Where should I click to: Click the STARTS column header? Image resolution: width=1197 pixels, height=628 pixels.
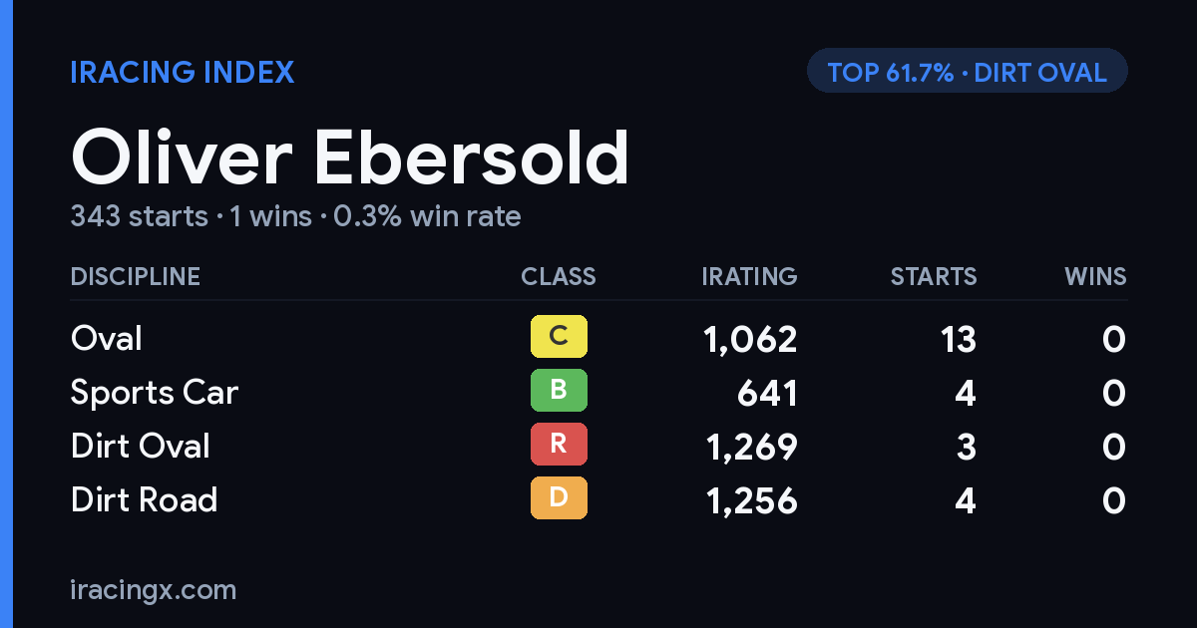click(934, 276)
